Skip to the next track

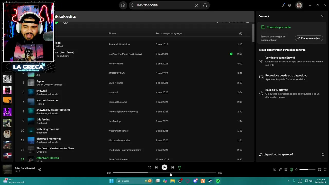(x=173, y=167)
